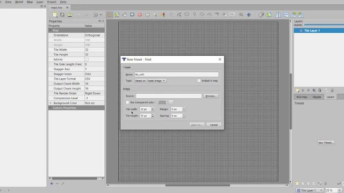Image resolution: width=344 pixels, height=193 pixels.
Task: Click the Save As button in dialog
Action: tap(197, 125)
